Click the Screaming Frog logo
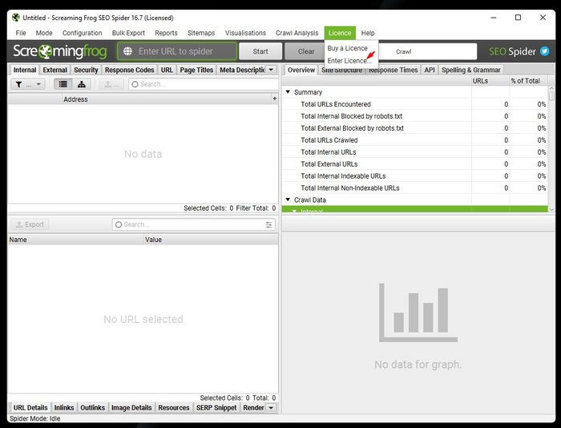 60,51
